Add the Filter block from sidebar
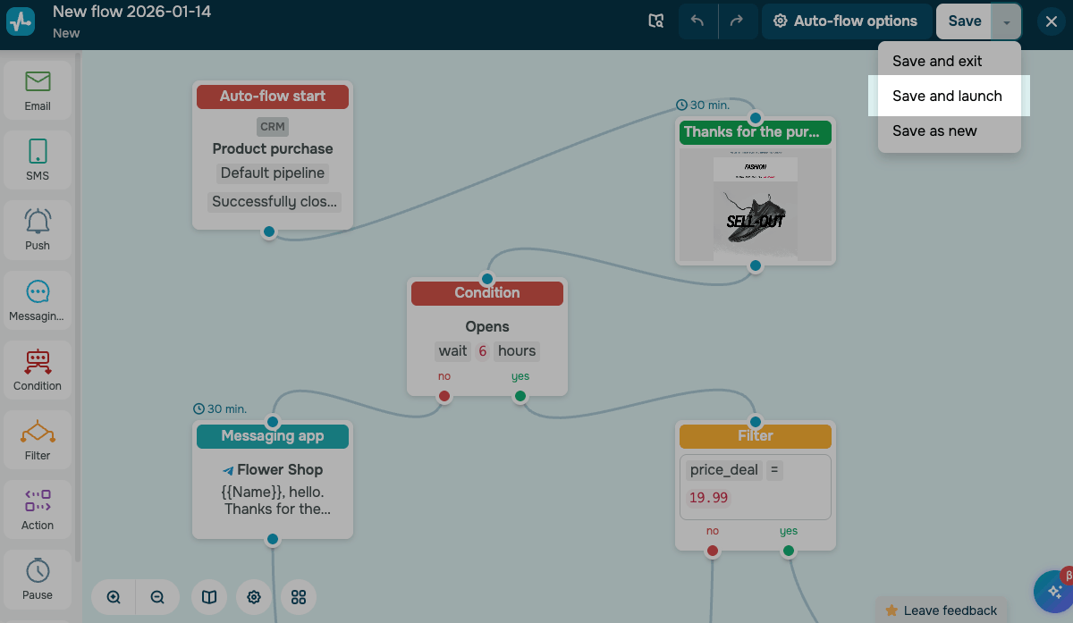 click(38, 439)
